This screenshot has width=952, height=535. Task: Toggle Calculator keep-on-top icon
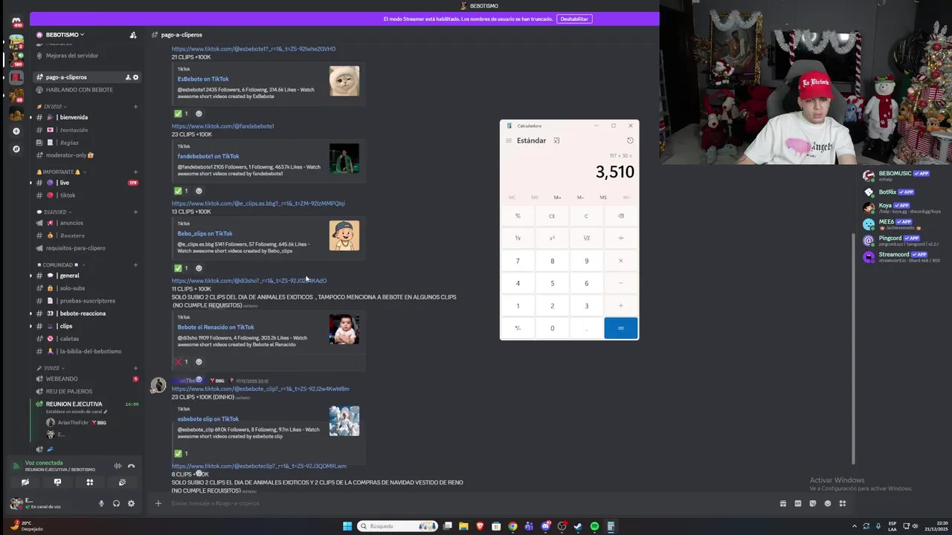tap(556, 140)
